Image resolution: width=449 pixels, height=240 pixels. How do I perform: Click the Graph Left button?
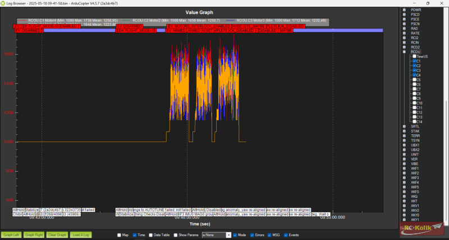pos(11,235)
